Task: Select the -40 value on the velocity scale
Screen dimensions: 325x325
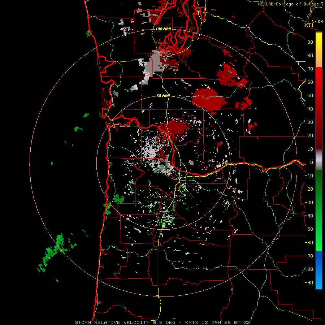Action: pyautogui.click(x=309, y=216)
